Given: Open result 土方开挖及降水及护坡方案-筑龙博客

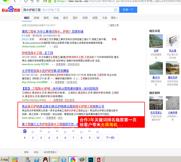Looking at the screenshot, I should 45,71.
